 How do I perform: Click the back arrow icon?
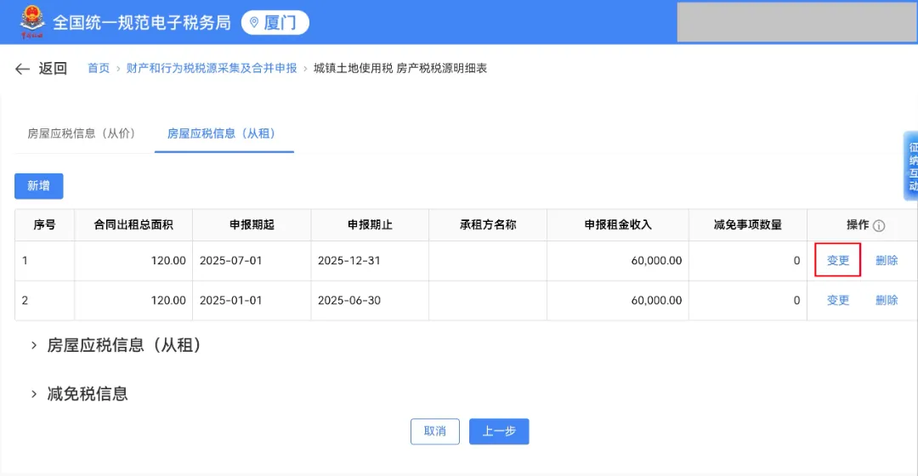[x=23, y=69]
